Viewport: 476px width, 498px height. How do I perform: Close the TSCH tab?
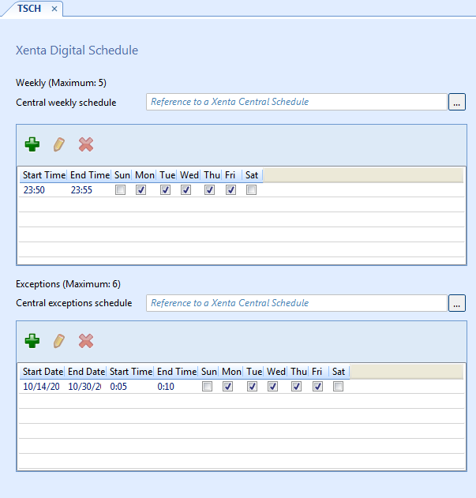(54, 8)
